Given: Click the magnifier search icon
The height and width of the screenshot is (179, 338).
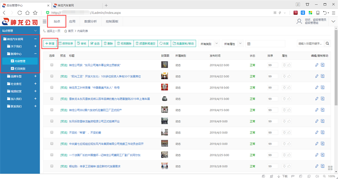Looking at the screenshot, I should coord(327,43).
